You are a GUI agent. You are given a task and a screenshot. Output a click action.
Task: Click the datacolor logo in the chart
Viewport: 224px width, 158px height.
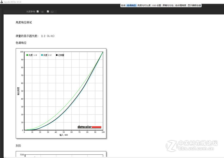coord(89,127)
